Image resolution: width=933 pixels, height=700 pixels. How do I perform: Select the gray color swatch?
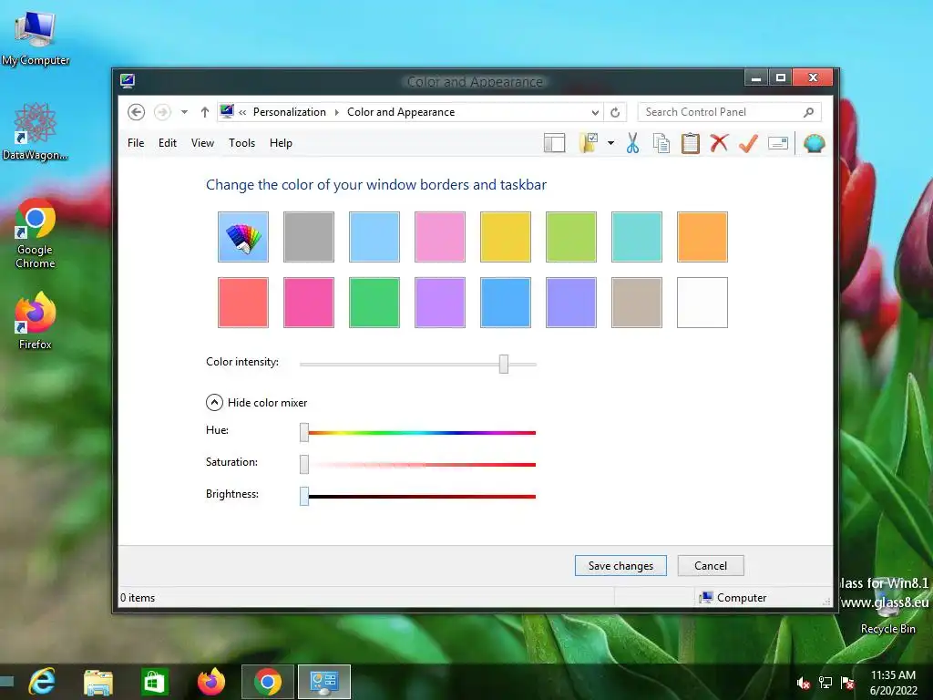[x=309, y=237]
